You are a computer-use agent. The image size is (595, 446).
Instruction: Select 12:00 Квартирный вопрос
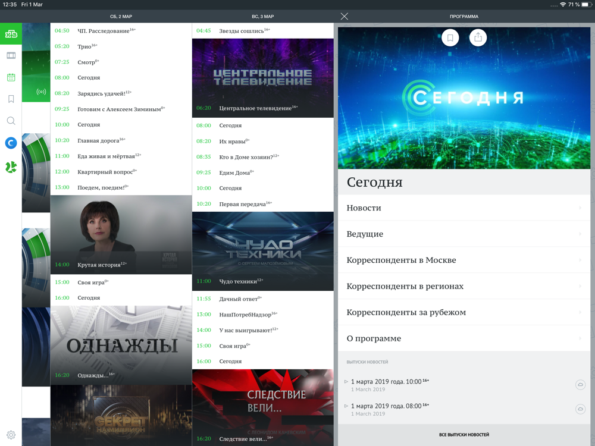coord(121,172)
